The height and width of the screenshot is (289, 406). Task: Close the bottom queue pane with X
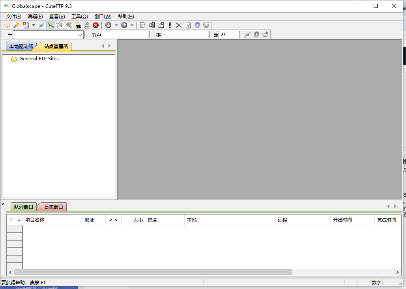tap(3, 204)
